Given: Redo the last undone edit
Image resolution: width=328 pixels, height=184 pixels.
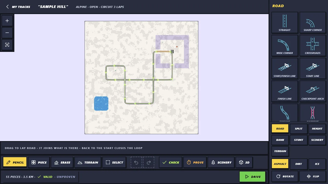Looking at the screenshot, I should pyautogui.click(x=149, y=162).
